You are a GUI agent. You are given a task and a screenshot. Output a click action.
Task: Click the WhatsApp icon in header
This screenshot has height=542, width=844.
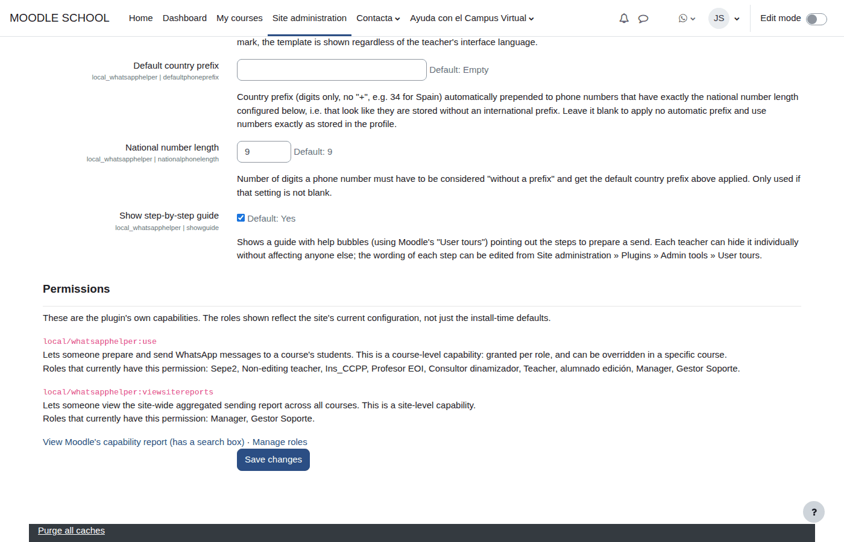683,18
